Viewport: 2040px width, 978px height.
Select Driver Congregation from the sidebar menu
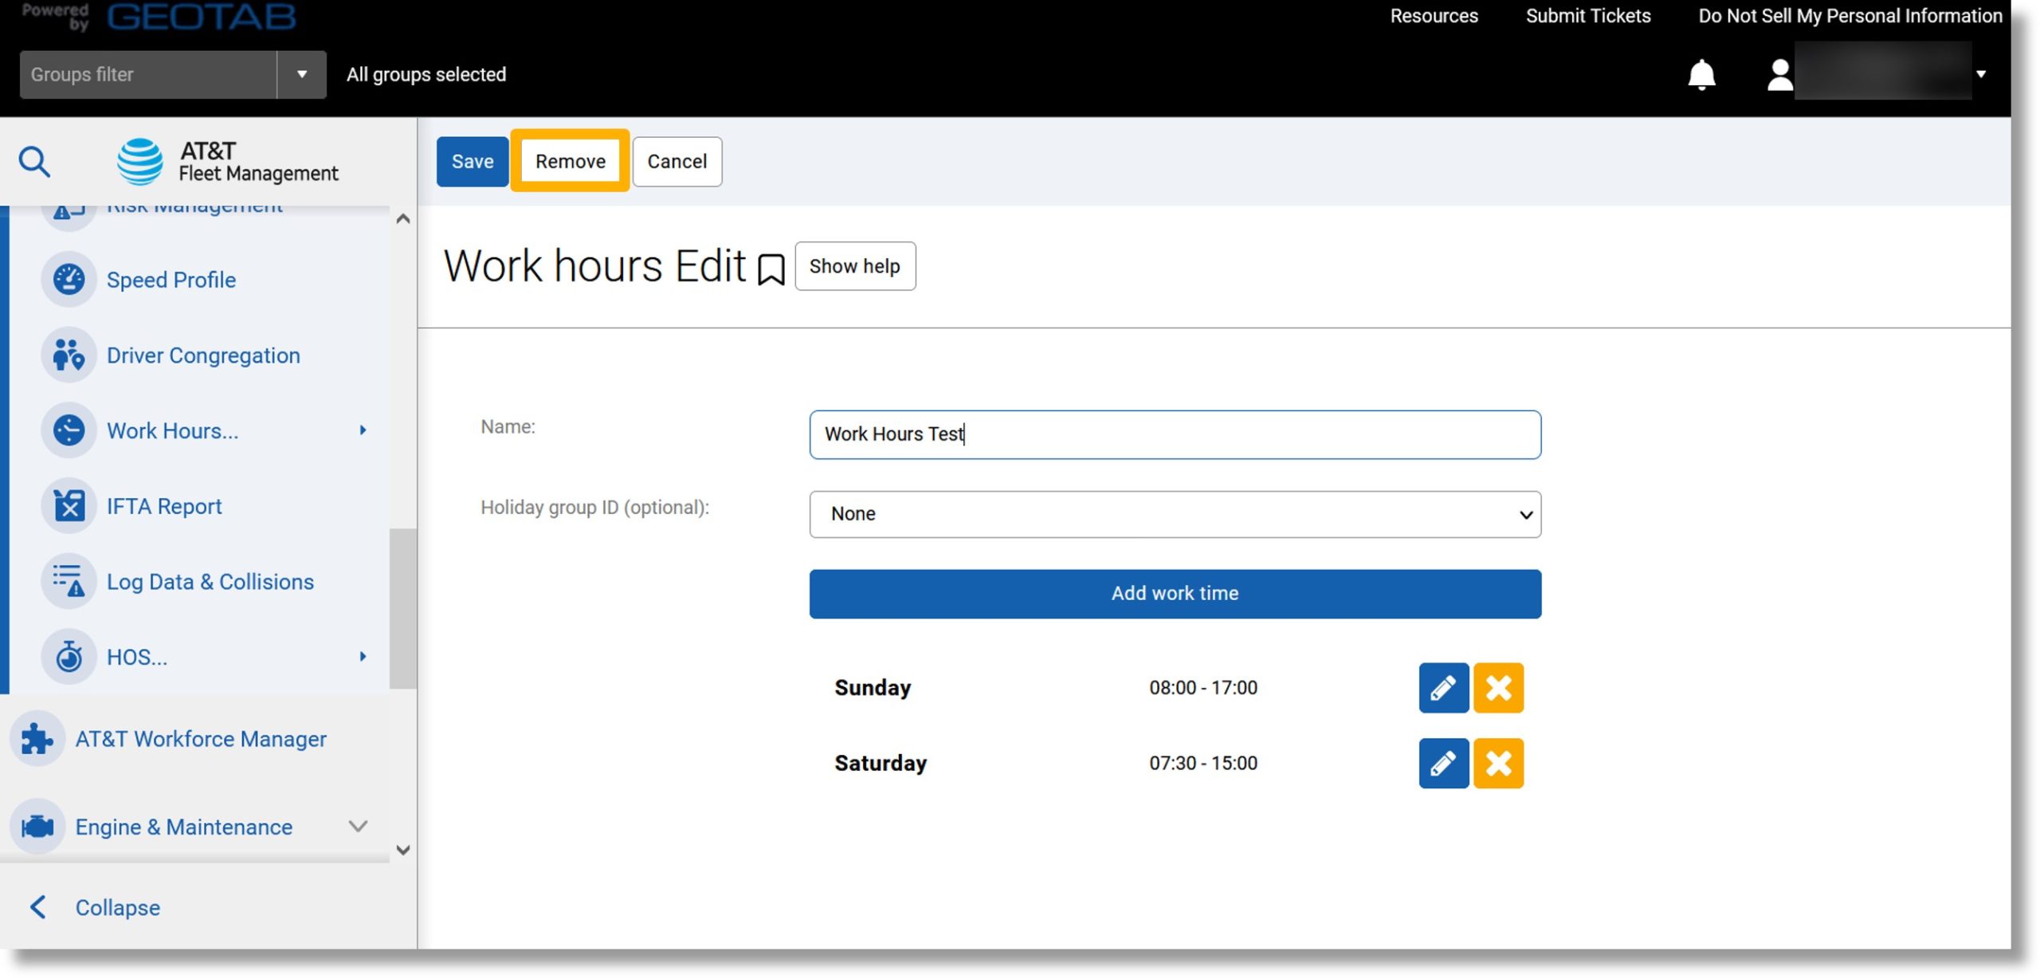tap(203, 354)
